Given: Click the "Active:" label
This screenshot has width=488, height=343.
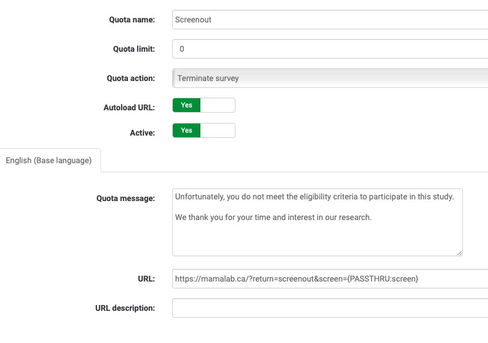Looking at the screenshot, I should pyautogui.click(x=142, y=133).
